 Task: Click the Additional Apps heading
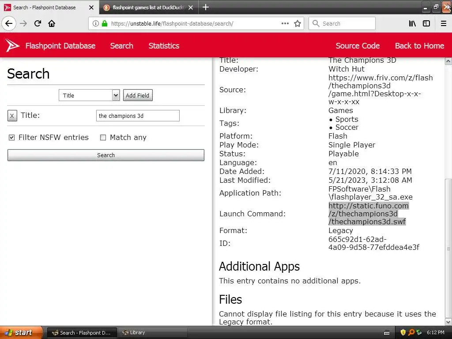pos(259,266)
